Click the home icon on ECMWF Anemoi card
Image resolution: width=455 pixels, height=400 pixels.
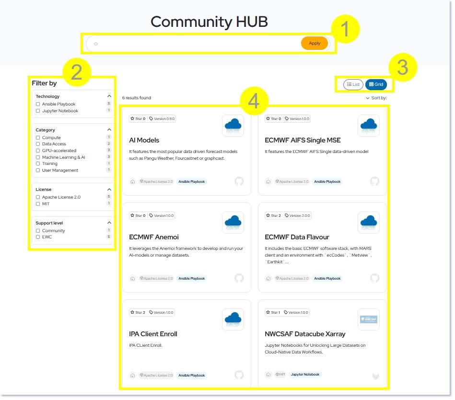point(133,279)
